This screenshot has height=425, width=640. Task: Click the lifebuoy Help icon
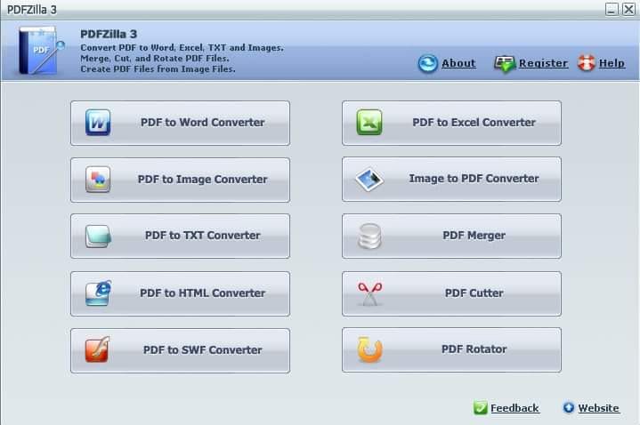click(x=587, y=63)
